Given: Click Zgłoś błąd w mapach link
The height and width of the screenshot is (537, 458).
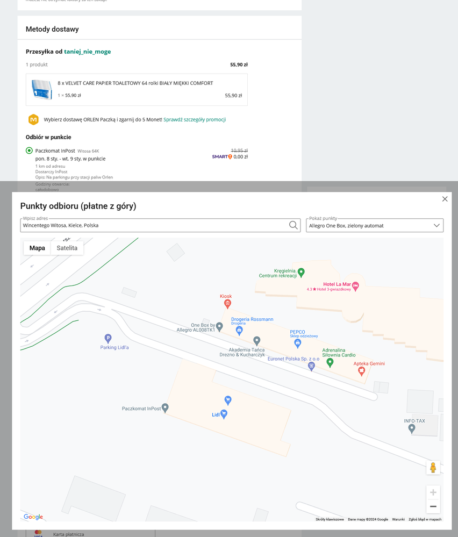Looking at the screenshot, I should pos(425,519).
